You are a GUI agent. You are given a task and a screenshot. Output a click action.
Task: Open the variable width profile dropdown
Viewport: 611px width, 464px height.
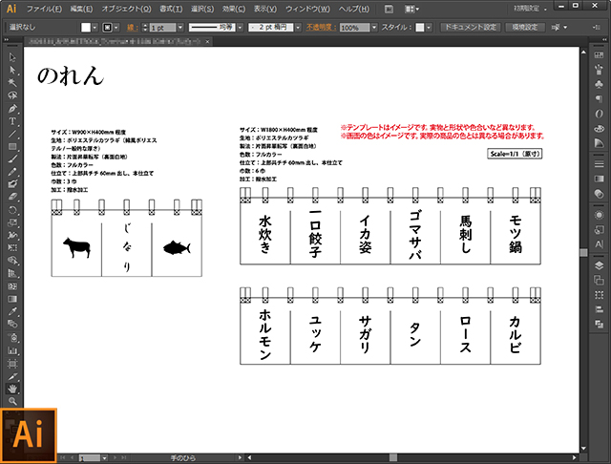pos(240,28)
